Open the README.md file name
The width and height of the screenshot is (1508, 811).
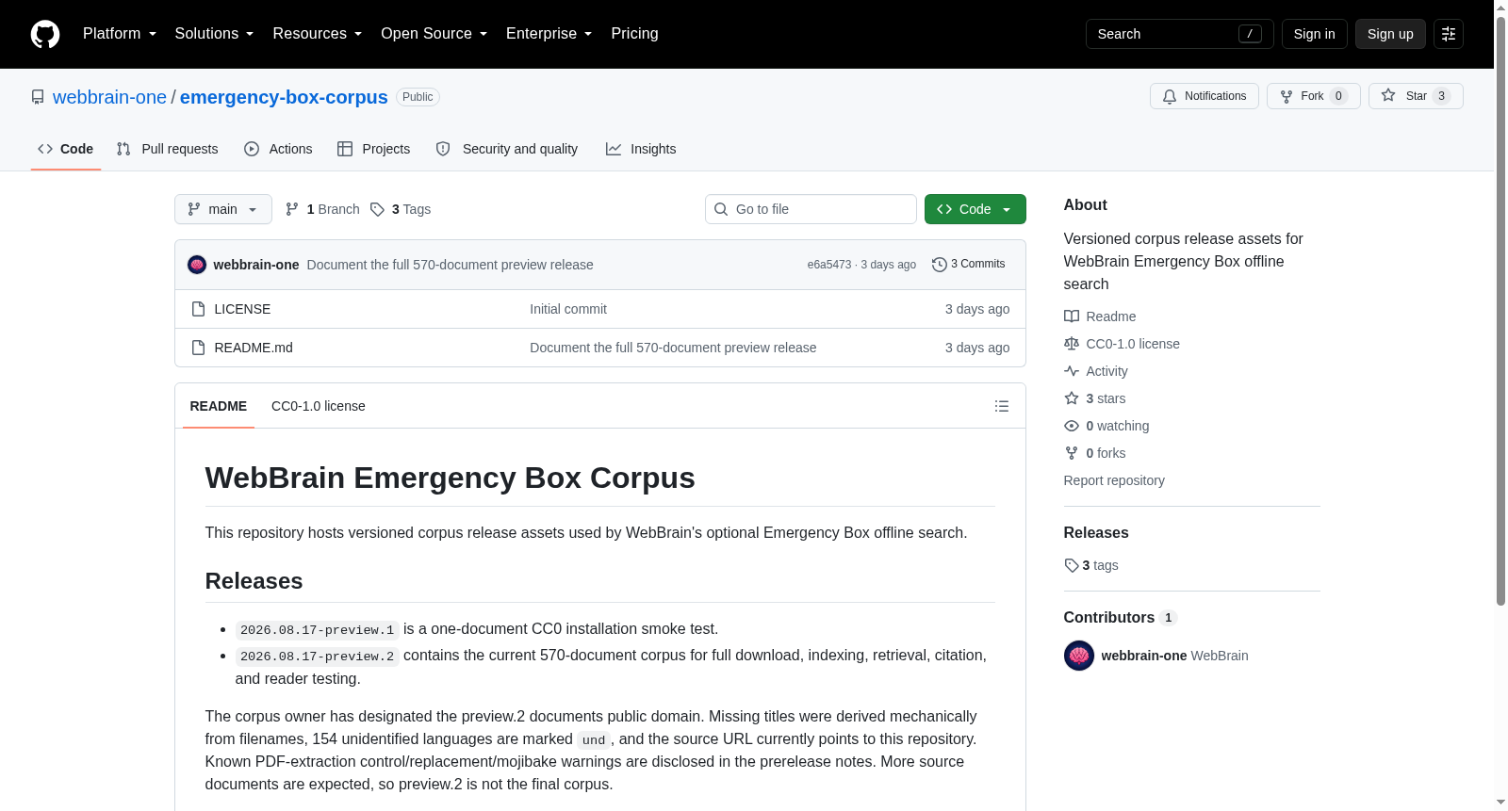click(254, 348)
